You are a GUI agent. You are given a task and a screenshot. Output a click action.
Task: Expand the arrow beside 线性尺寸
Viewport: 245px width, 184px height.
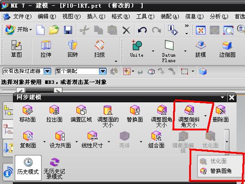(x=109, y=142)
